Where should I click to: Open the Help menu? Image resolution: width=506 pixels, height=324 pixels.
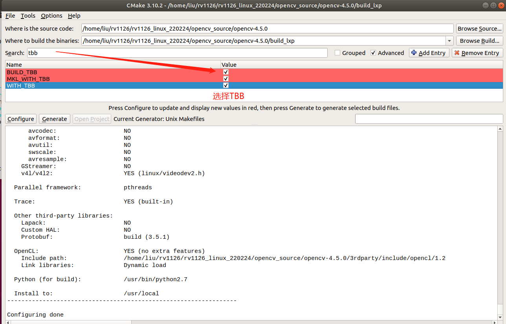(x=74, y=16)
